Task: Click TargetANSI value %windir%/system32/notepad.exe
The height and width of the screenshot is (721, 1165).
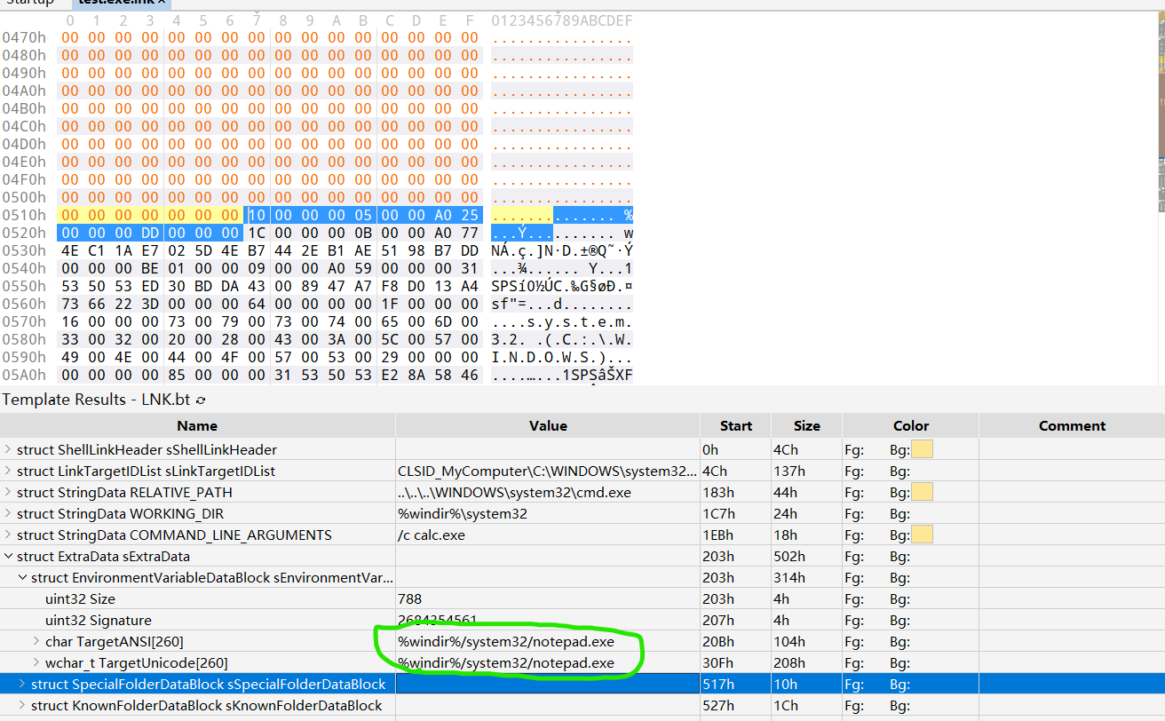Action: [506, 642]
